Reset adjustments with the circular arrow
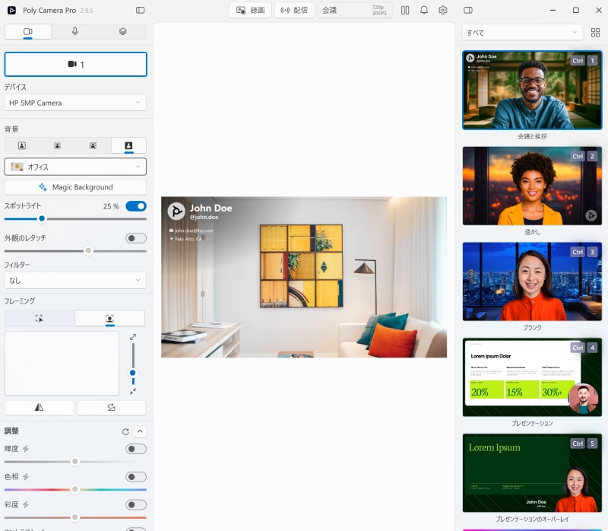The height and width of the screenshot is (531, 608). 125,431
